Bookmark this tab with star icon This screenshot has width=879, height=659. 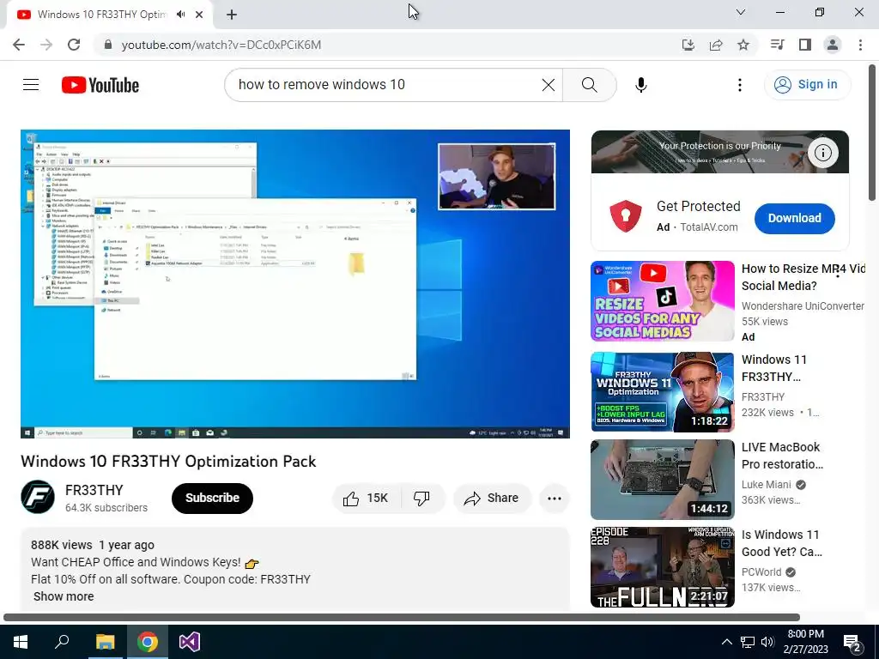pyautogui.click(x=743, y=45)
